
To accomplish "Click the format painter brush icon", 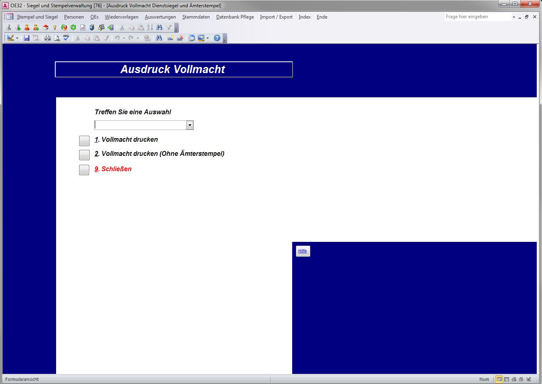I will pos(106,38).
